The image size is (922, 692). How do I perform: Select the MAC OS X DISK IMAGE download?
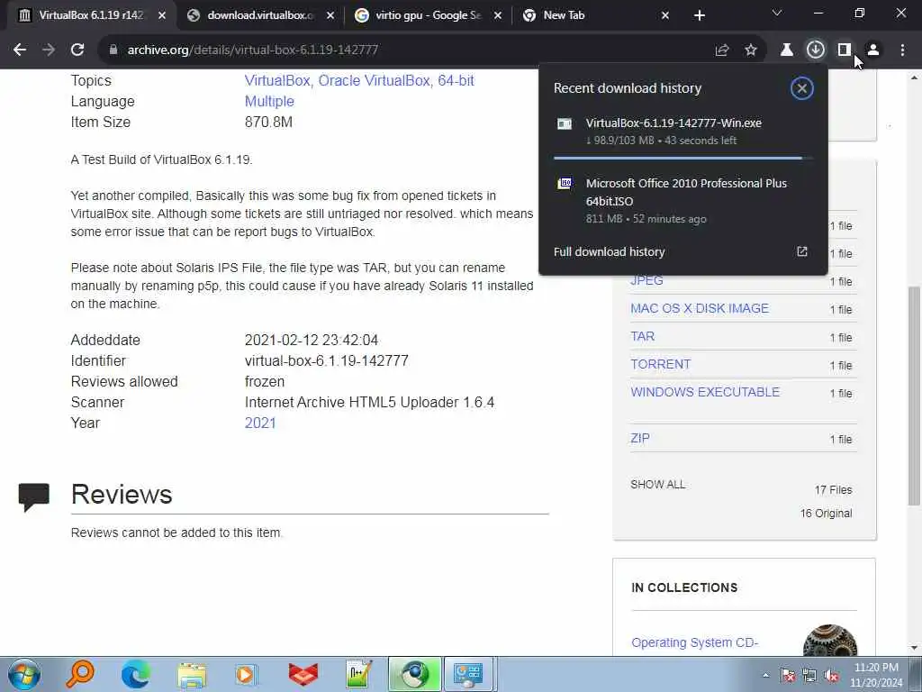tap(699, 308)
